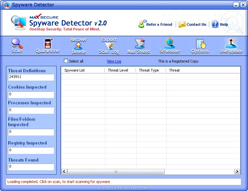248x191 pixels.
Task: Click the Export button in the toolbar
Action: click(x=109, y=40)
